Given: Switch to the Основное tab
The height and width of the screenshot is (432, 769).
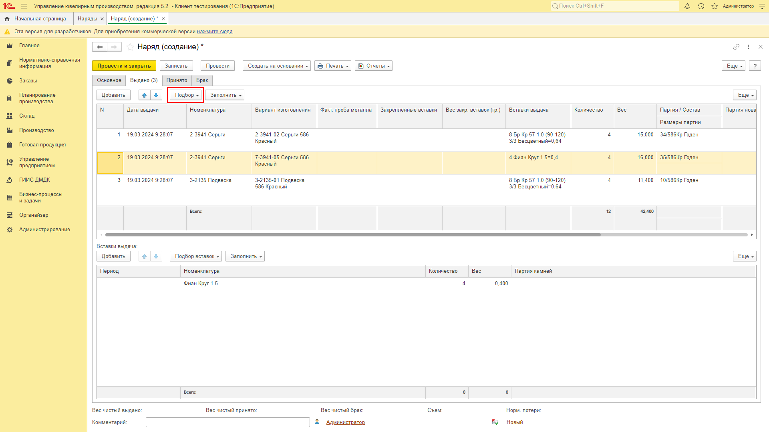Looking at the screenshot, I should 109,80.
